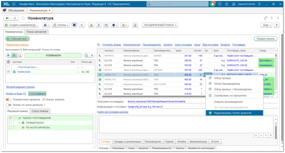
Task: Click the green house toolbar icon
Action: 91,25
